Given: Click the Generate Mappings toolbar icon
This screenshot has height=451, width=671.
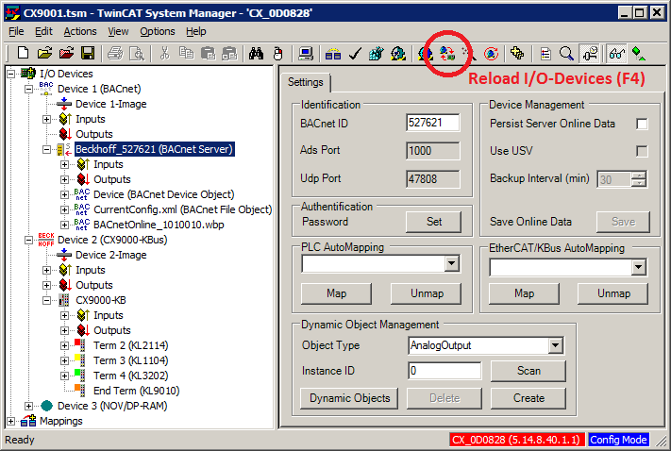Looking at the screenshot, I should [x=333, y=54].
